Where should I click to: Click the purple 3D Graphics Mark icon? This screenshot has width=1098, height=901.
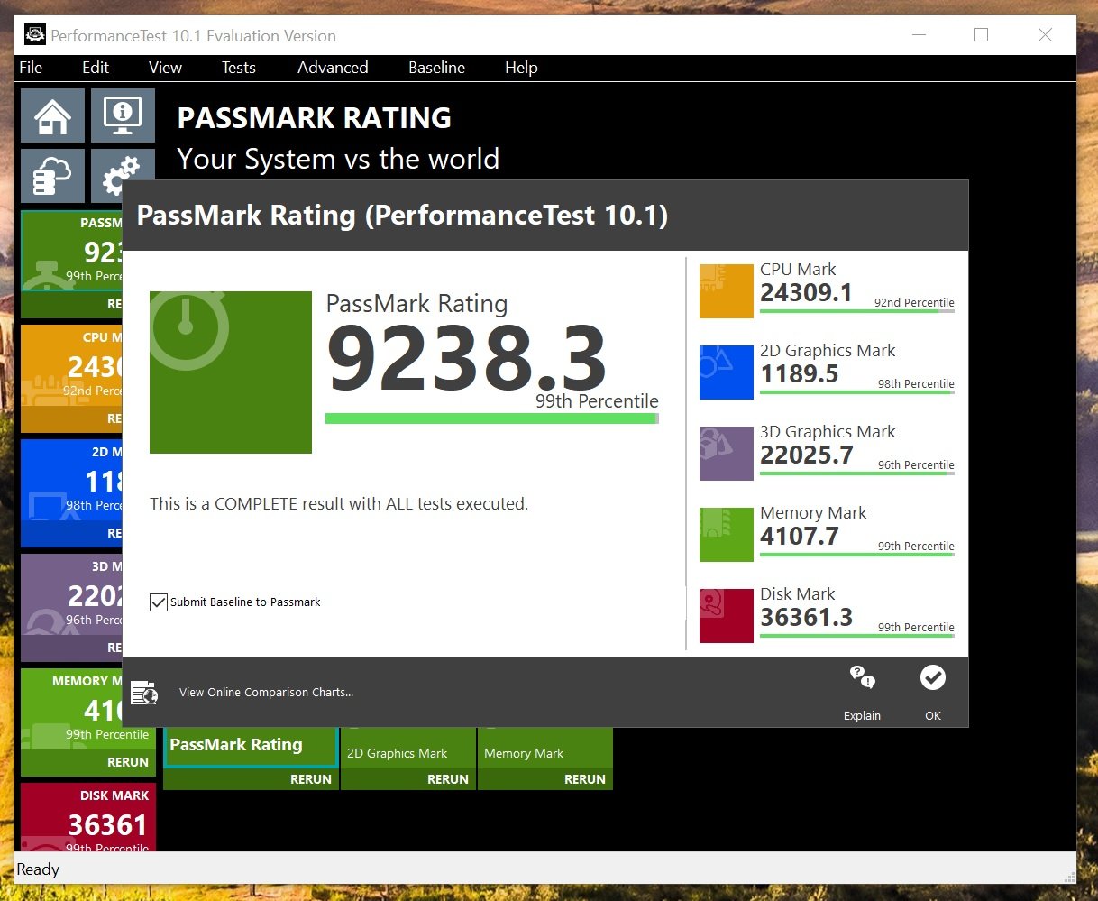pyautogui.click(x=726, y=454)
